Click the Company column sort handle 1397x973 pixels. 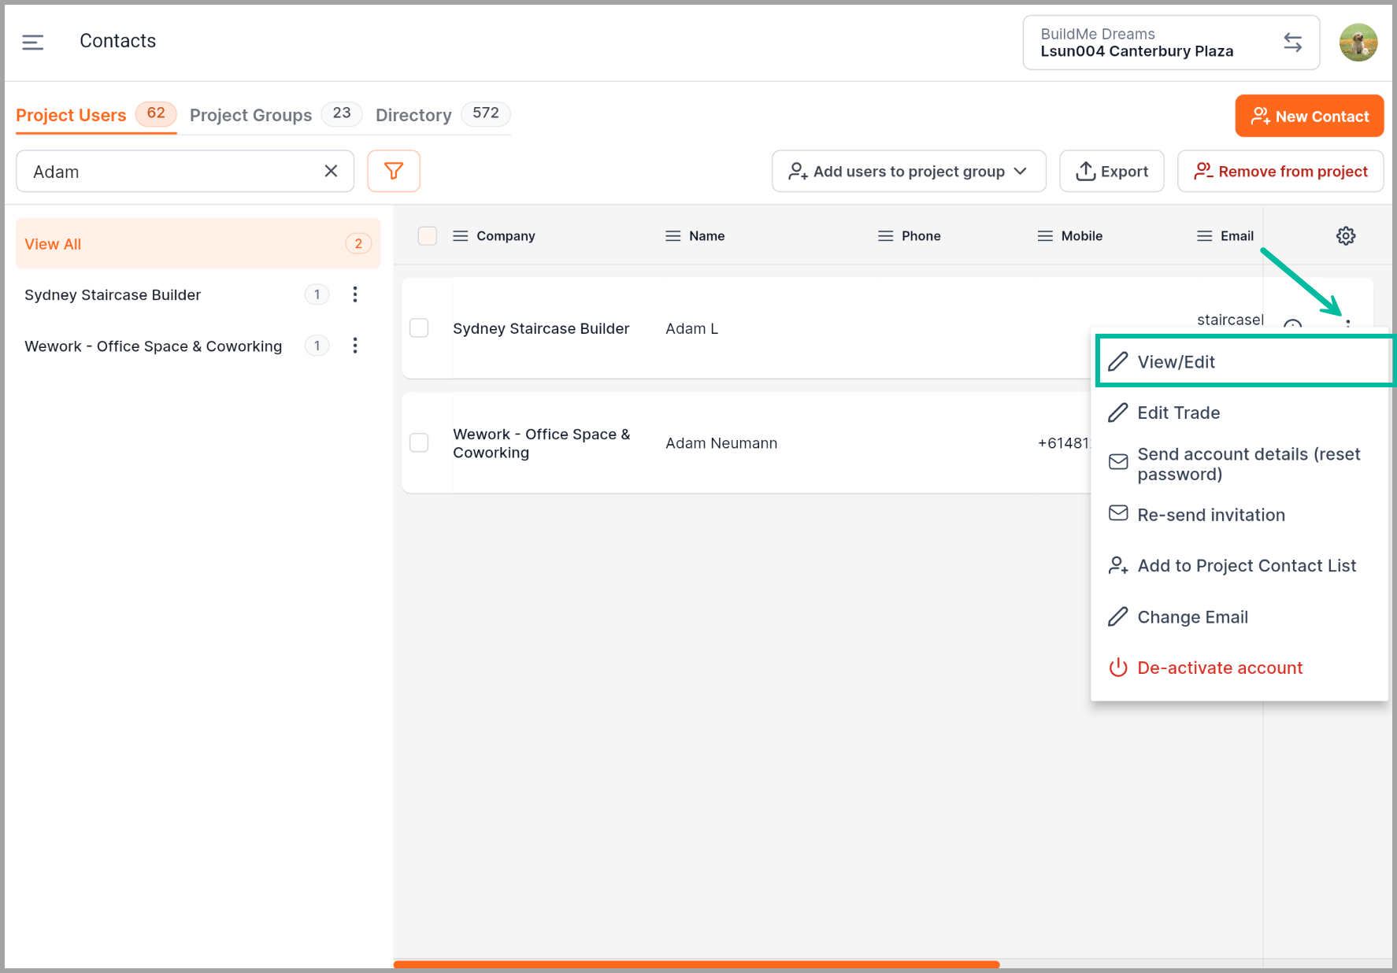[461, 236]
